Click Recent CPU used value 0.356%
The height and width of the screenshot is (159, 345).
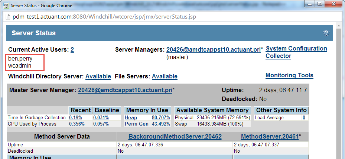77,124
